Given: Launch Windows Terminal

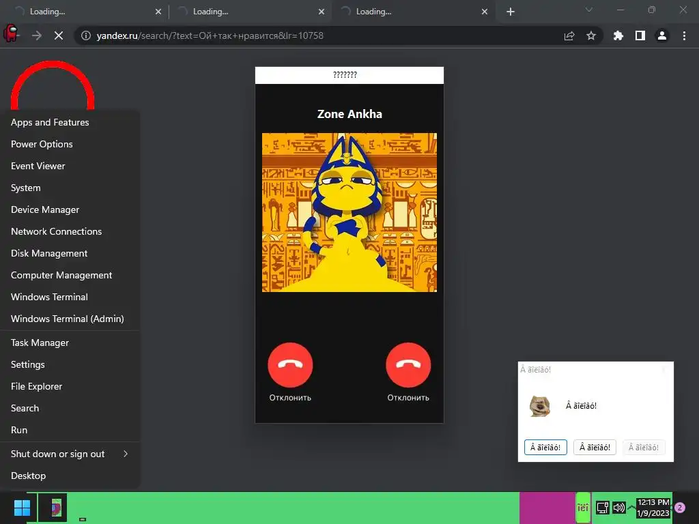Looking at the screenshot, I should [70, 297].
